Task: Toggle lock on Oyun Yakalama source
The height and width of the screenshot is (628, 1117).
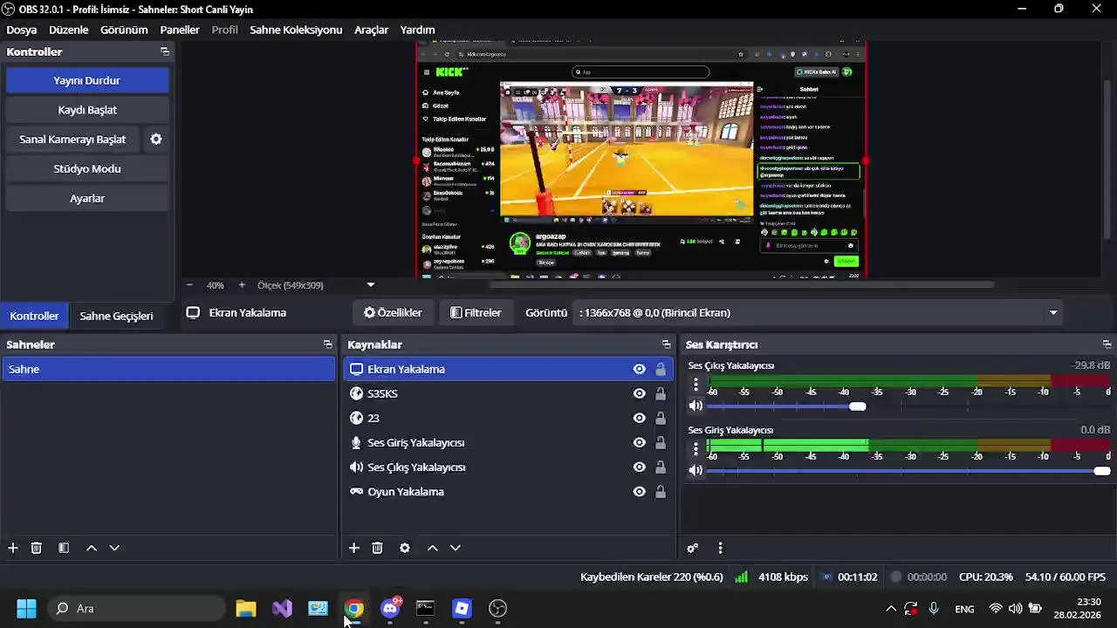Action: click(x=661, y=491)
